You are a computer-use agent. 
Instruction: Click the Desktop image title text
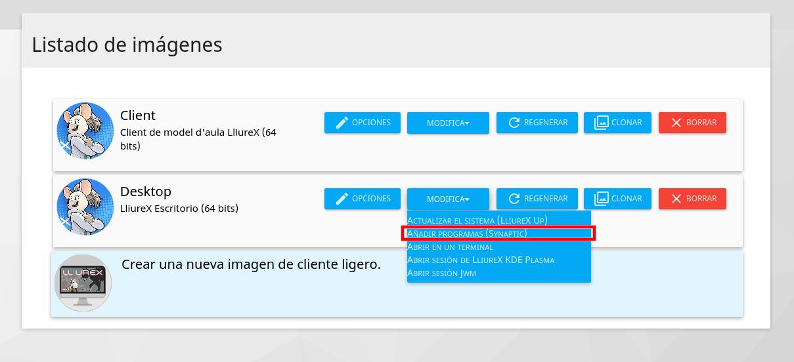[146, 191]
